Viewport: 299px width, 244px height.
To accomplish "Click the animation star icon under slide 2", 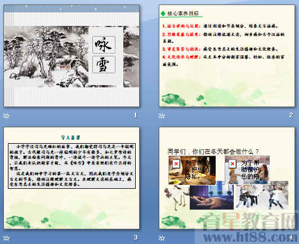I will point(161,116).
